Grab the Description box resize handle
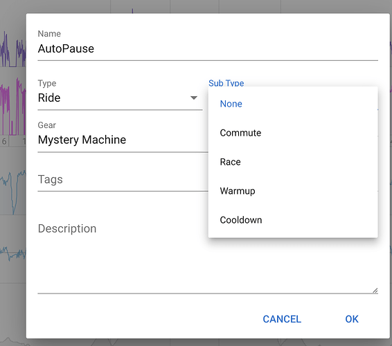 375,291
